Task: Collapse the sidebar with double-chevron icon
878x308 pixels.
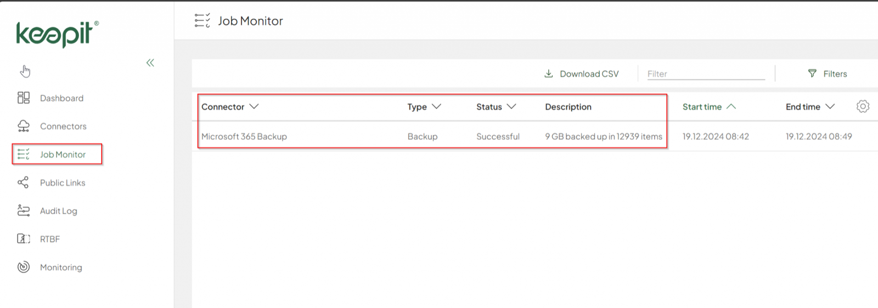Action: pos(150,63)
